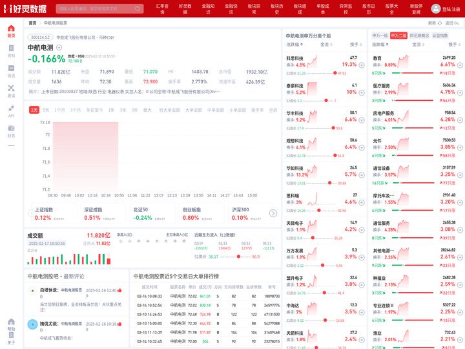Switch chart range to 1个月
The width and height of the screenshot is (465, 349).
tap(59, 110)
